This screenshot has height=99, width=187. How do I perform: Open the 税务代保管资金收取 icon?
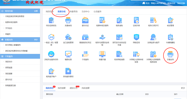[102, 37]
